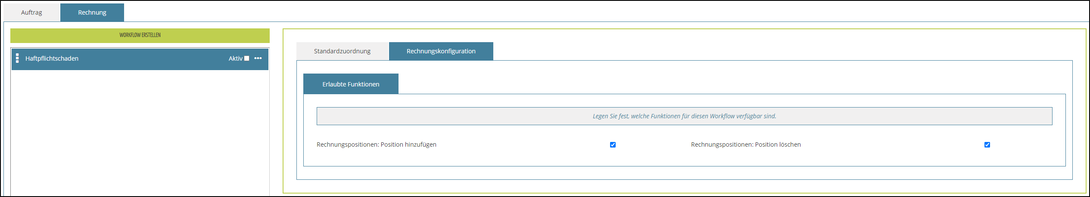Uncheck the Position hinzufügen checkbox
Viewport: 1090px width, 197px height.
click(x=613, y=145)
